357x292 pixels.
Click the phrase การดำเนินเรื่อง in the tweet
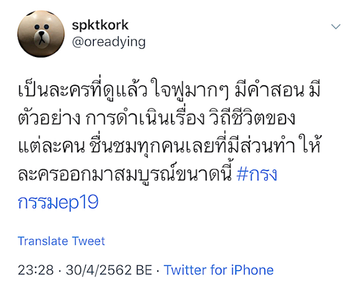pos(146,118)
